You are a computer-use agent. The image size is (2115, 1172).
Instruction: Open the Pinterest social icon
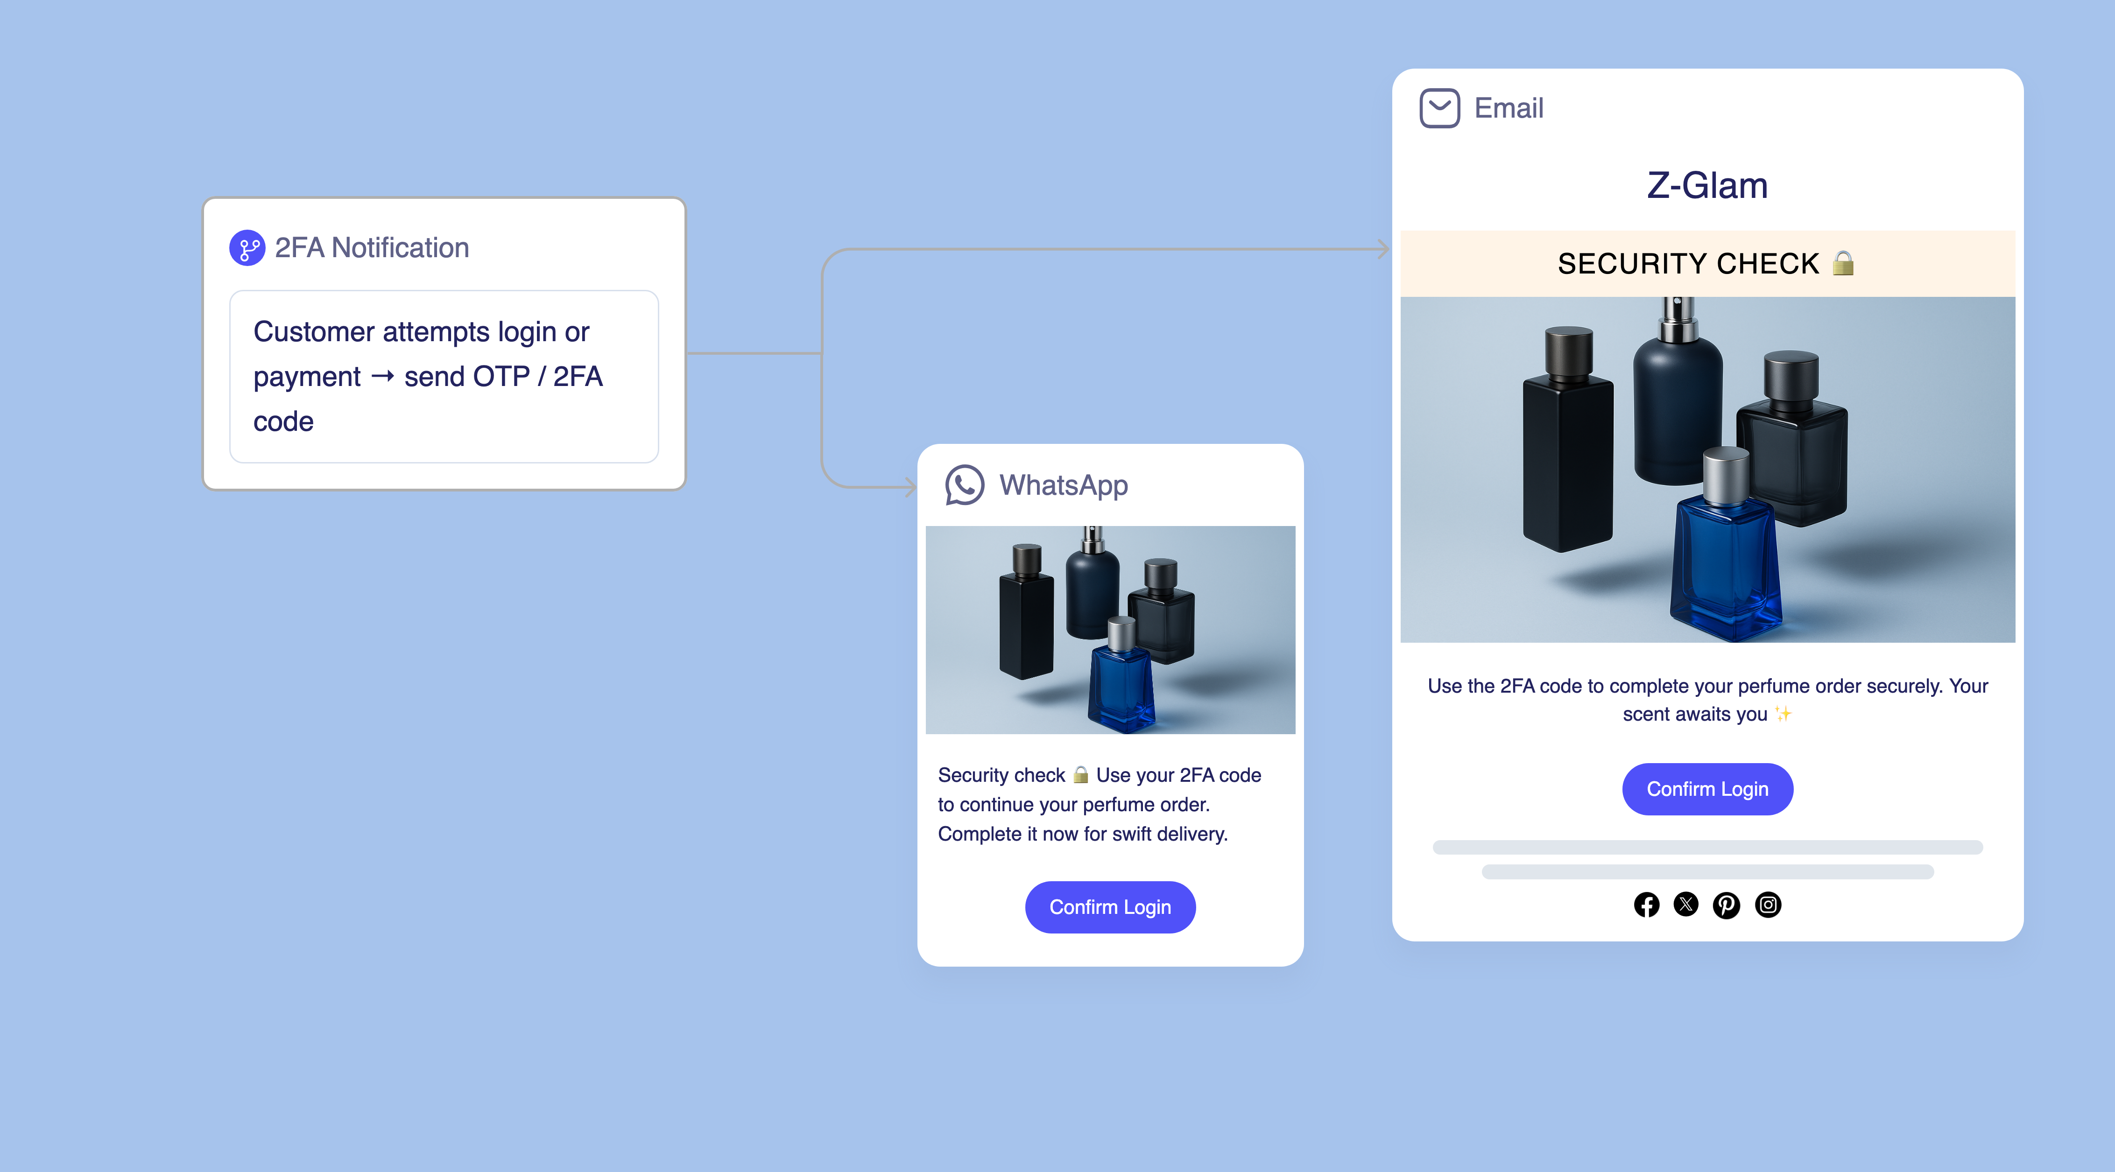pyautogui.click(x=1726, y=905)
